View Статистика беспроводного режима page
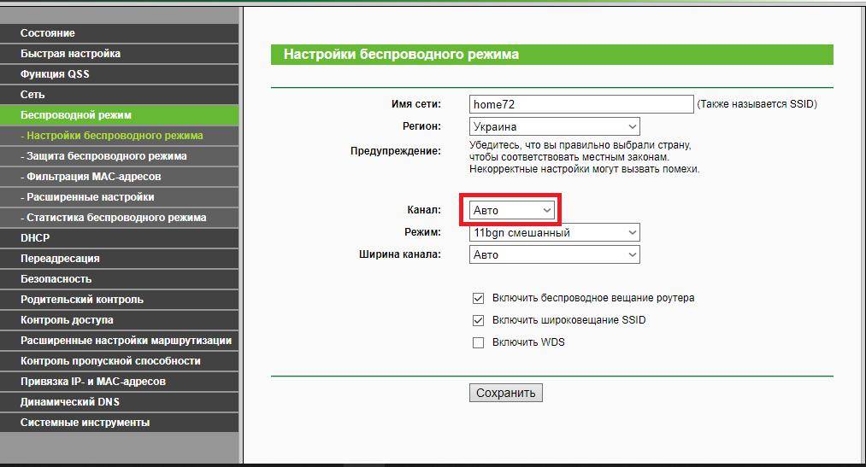 [113, 218]
